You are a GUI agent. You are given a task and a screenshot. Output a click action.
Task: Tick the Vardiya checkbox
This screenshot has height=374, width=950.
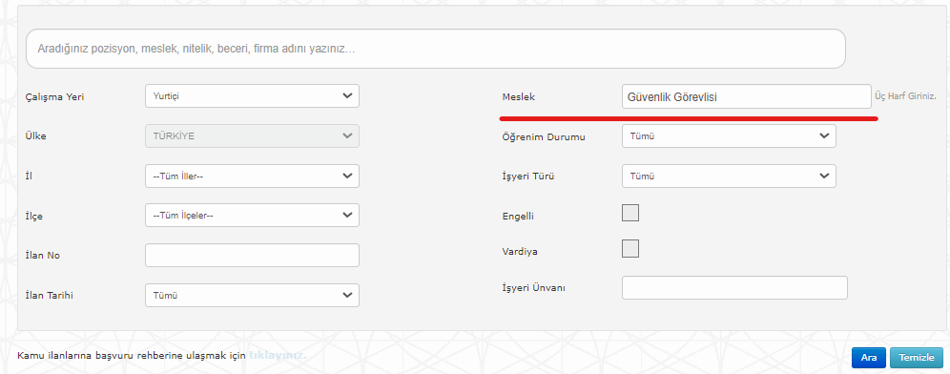[x=630, y=248]
